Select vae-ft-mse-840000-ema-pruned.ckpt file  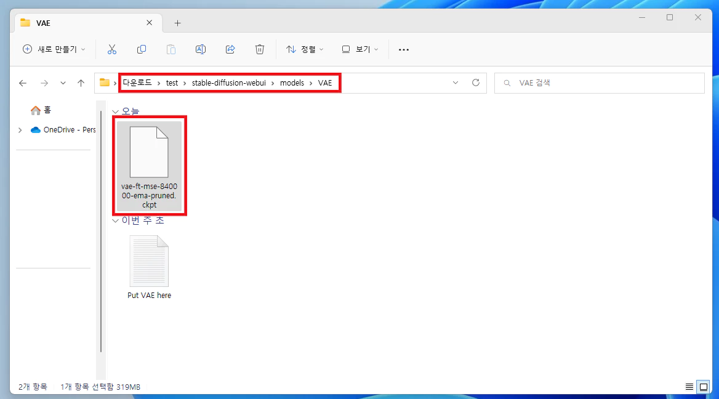(x=149, y=166)
